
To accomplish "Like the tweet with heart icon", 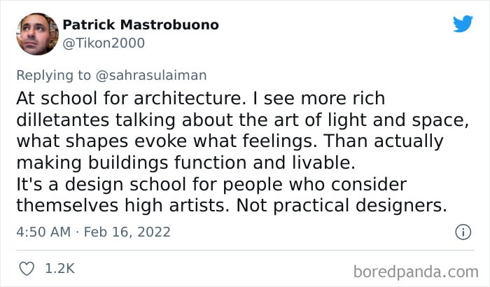I will (x=27, y=269).
